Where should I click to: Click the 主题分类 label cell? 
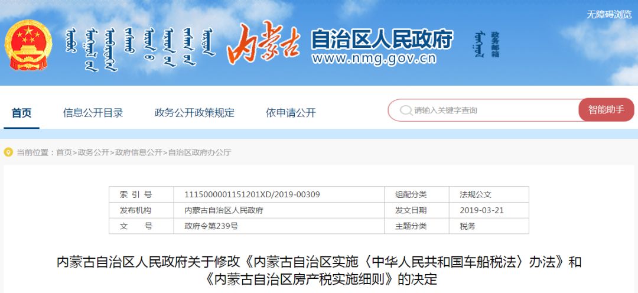click(x=416, y=226)
